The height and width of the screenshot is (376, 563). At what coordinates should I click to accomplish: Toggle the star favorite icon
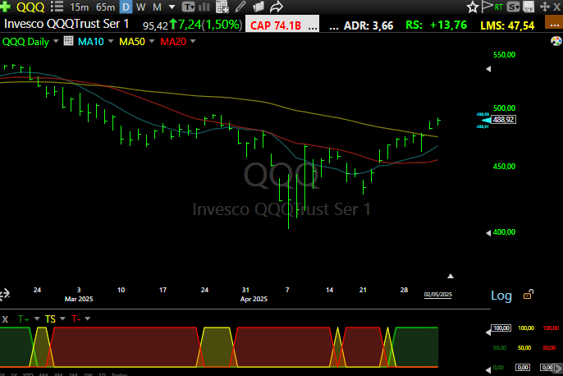coord(472,7)
